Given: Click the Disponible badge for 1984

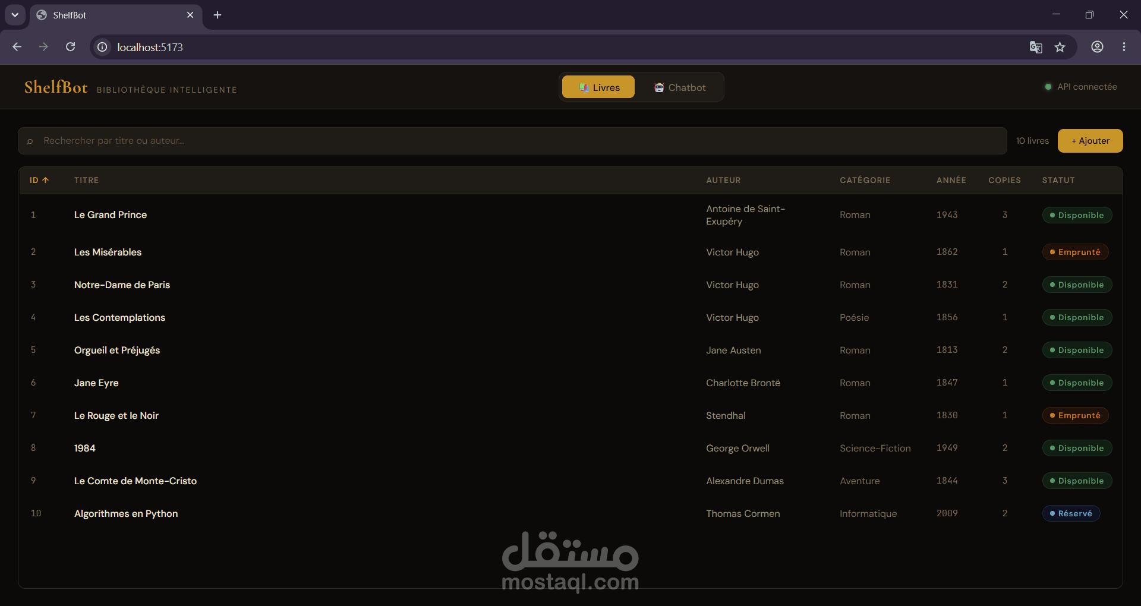Looking at the screenshot, I should pyautogui.click(x=1077, y=448).
